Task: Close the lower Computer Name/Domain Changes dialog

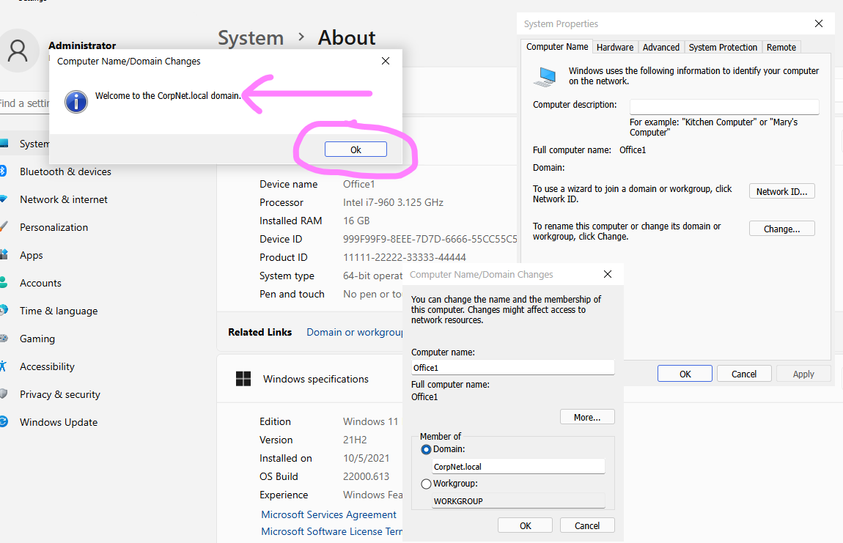Action: click(608, 274)
